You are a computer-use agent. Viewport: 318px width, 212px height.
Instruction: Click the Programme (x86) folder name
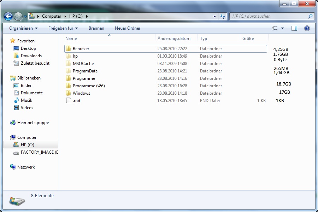[x=89, y=86]
